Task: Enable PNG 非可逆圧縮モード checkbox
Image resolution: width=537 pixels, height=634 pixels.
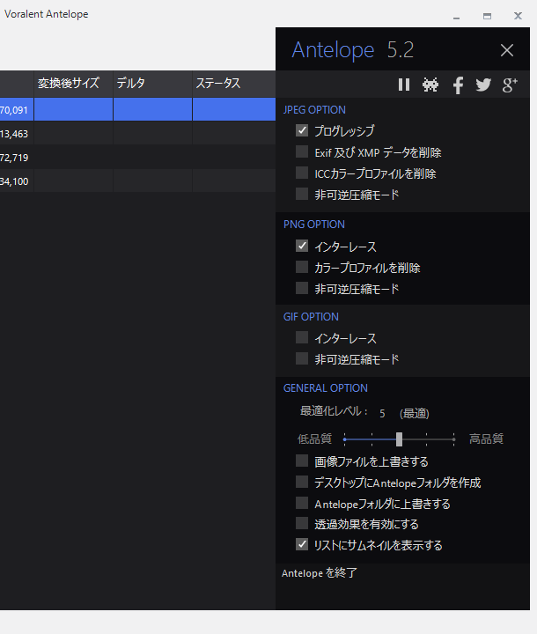Action: tap(302, 288)
